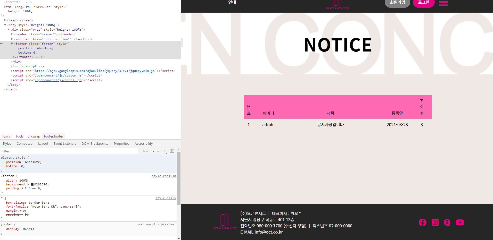Image resolution: width=493 pixels, height=240 pixels.
Task: Switch to the Event Listeners tab
Action: pyautogui.click(x=65, y=144)
